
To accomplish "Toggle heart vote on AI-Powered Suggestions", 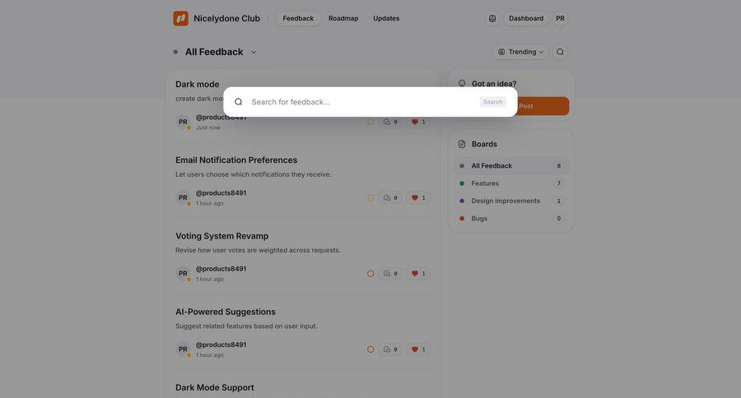I will pyautogui.click(x=418, y=349).
